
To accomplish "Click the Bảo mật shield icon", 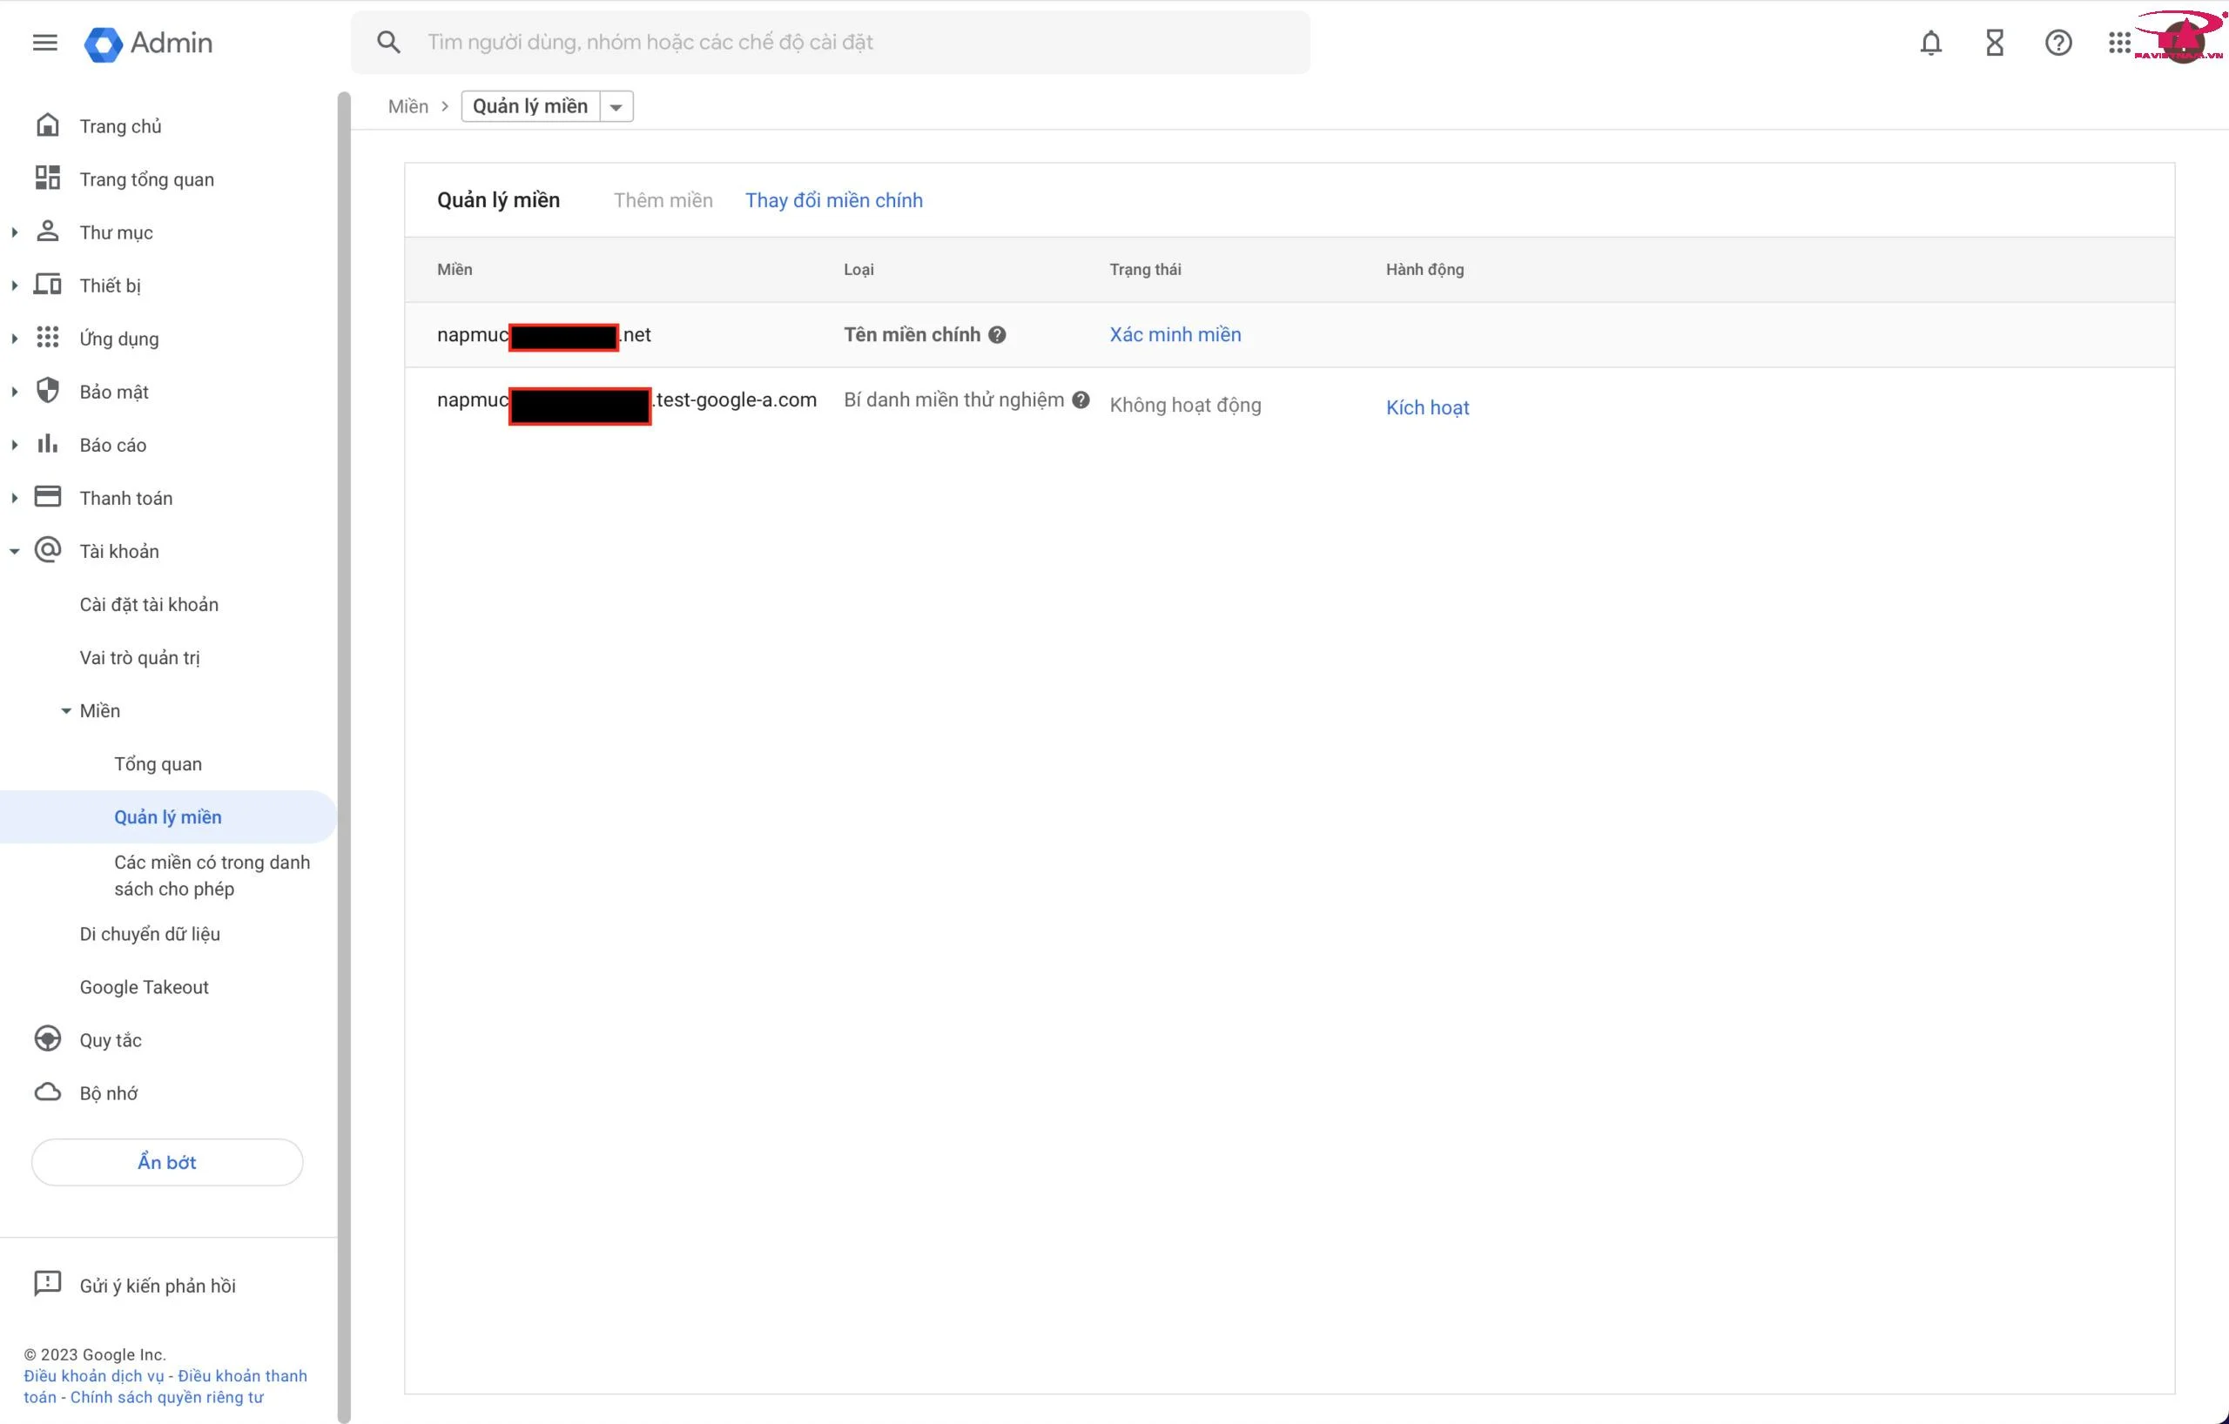I will (x=47, y=391).
